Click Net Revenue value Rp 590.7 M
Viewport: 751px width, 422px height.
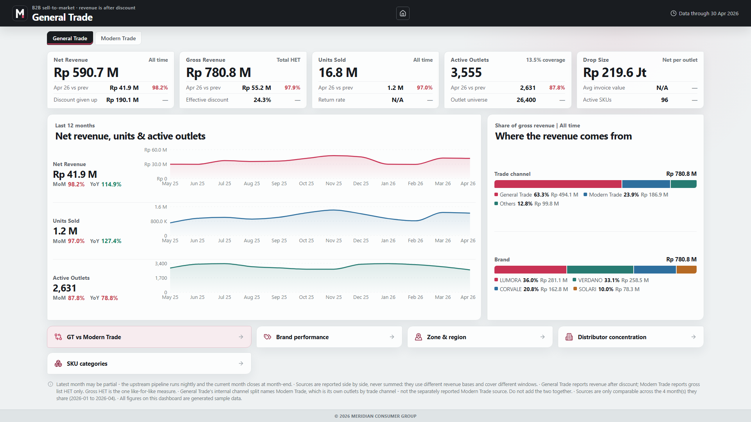(x=86, y=72)
